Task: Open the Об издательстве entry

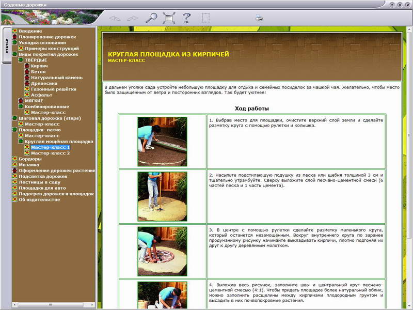Action: [x=39, y=199]
